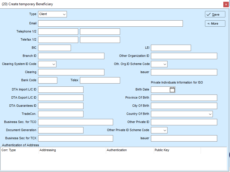
Task: Focus the Other Private ID field
Action: pyautogui.click(x=184, y=122)
